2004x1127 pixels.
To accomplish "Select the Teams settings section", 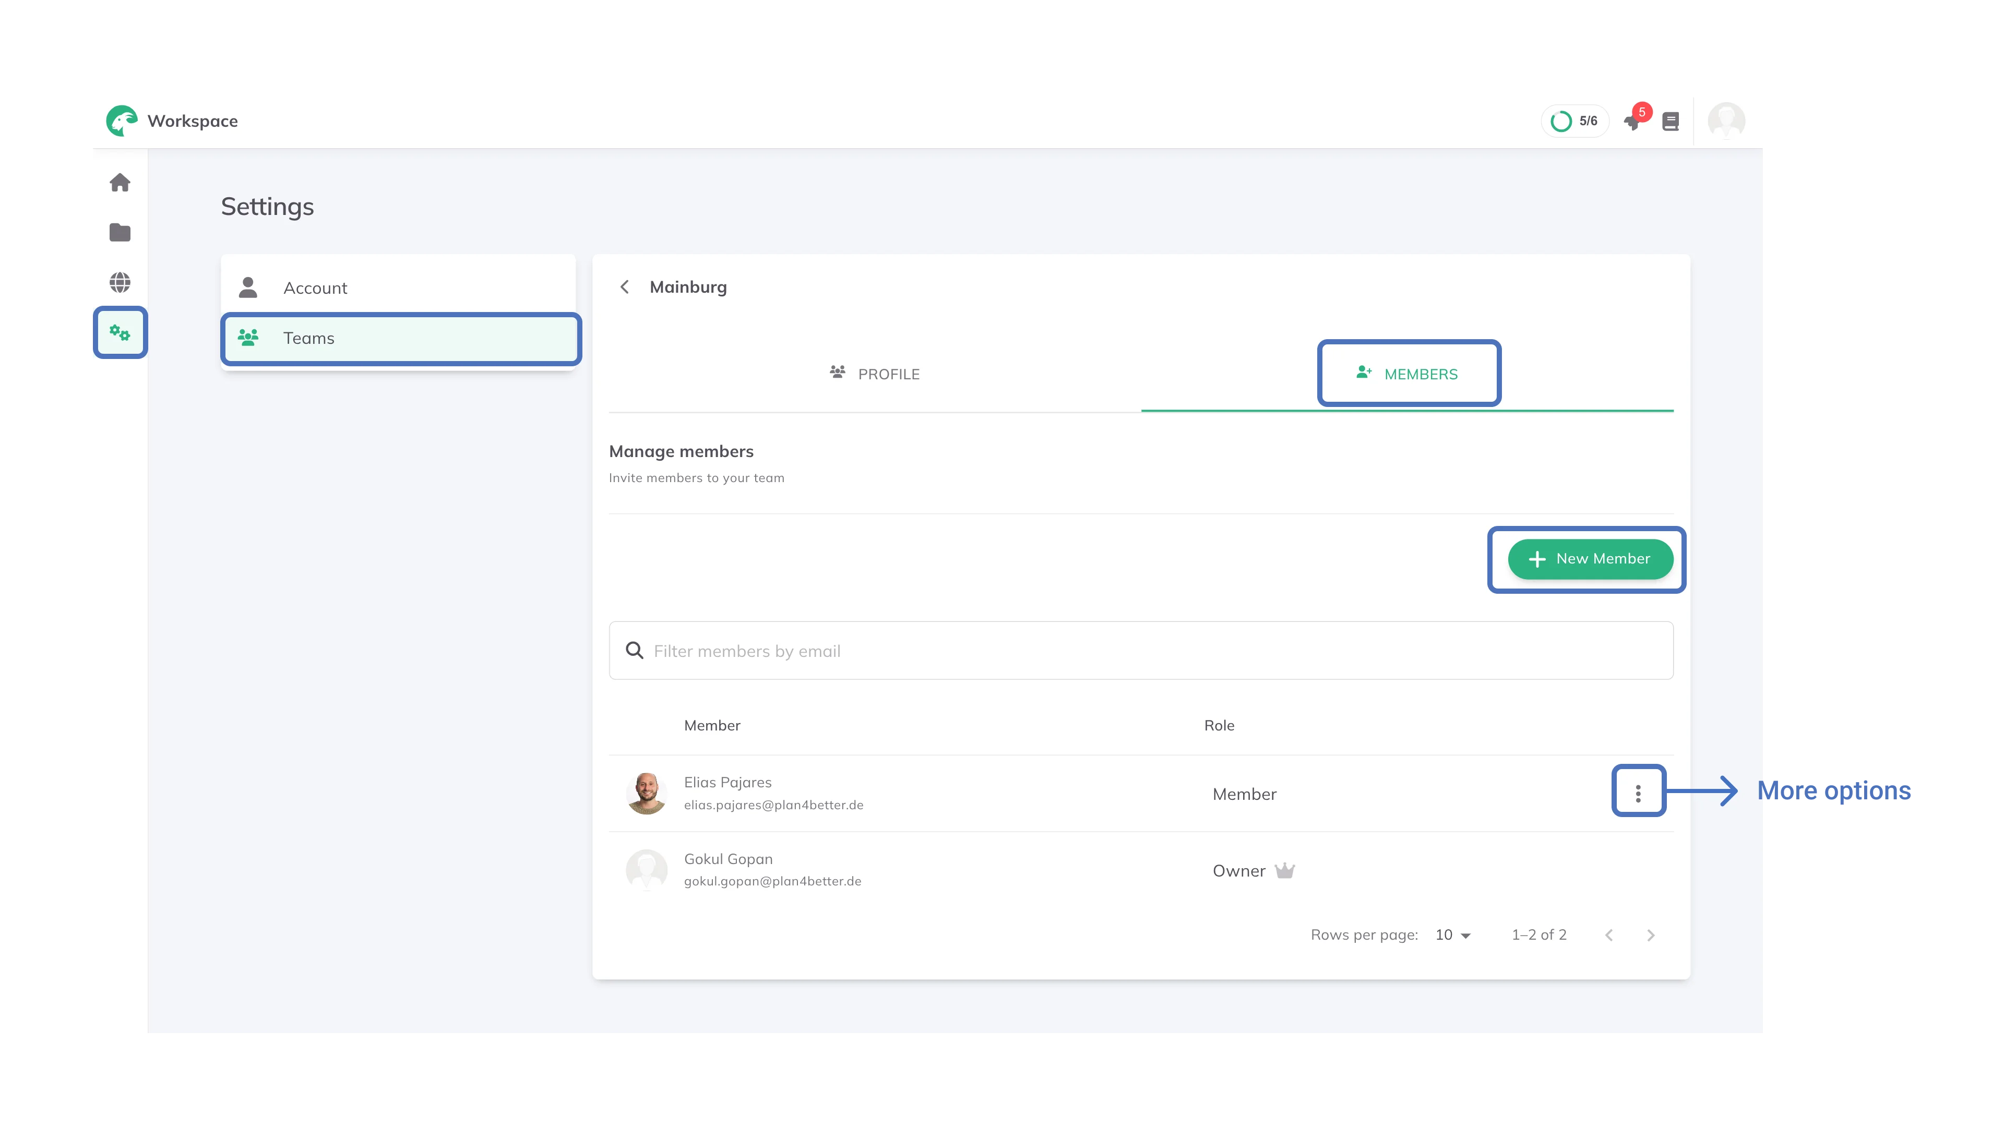I will point(398,338).
